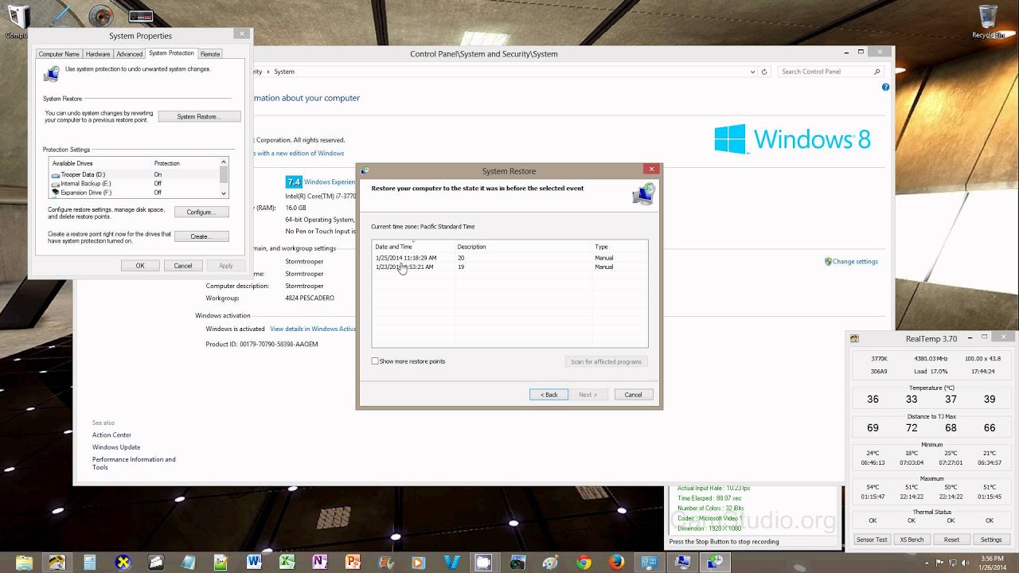Screen dimensions: 1019x573
Task: Click the Windows Experience Index 7.4 badge
Action: pos(294,181)
